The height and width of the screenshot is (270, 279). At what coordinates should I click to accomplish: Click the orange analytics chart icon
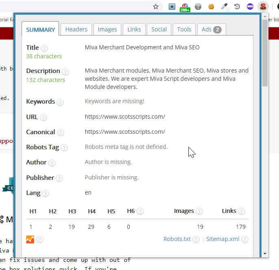pos(30,239)
